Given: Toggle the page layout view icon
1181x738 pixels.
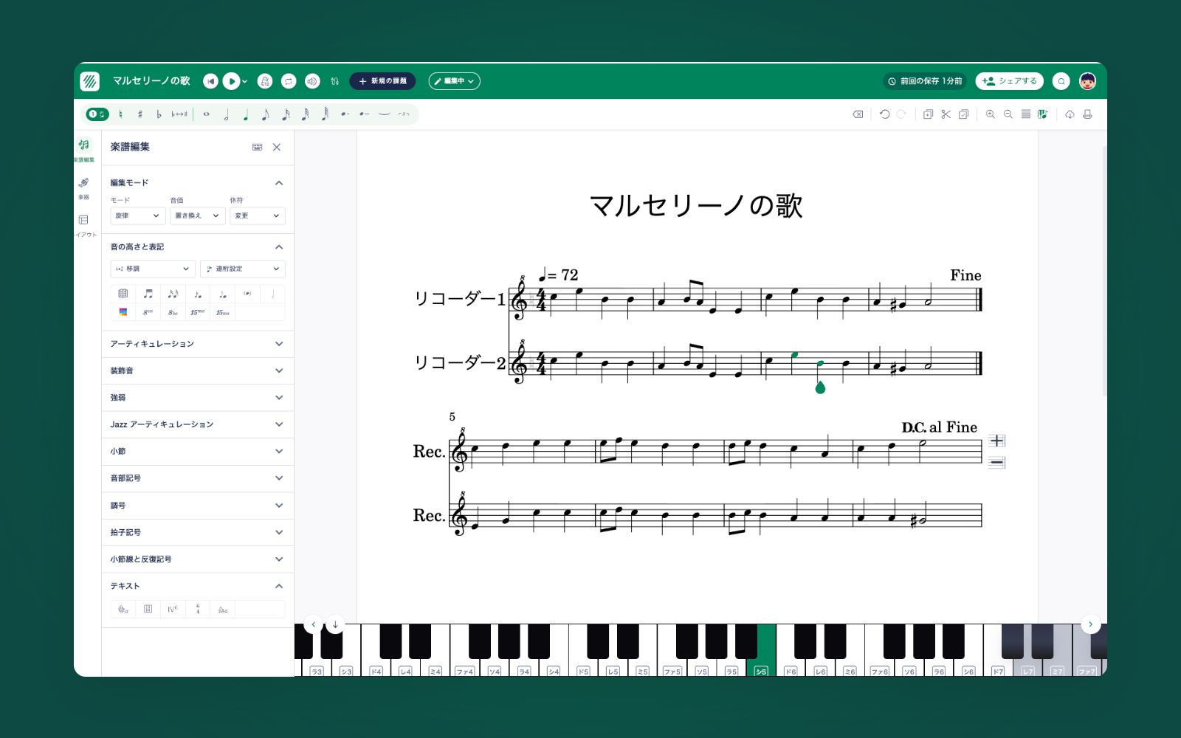Looking at the screenshot, I should [x=1025, y=114].
